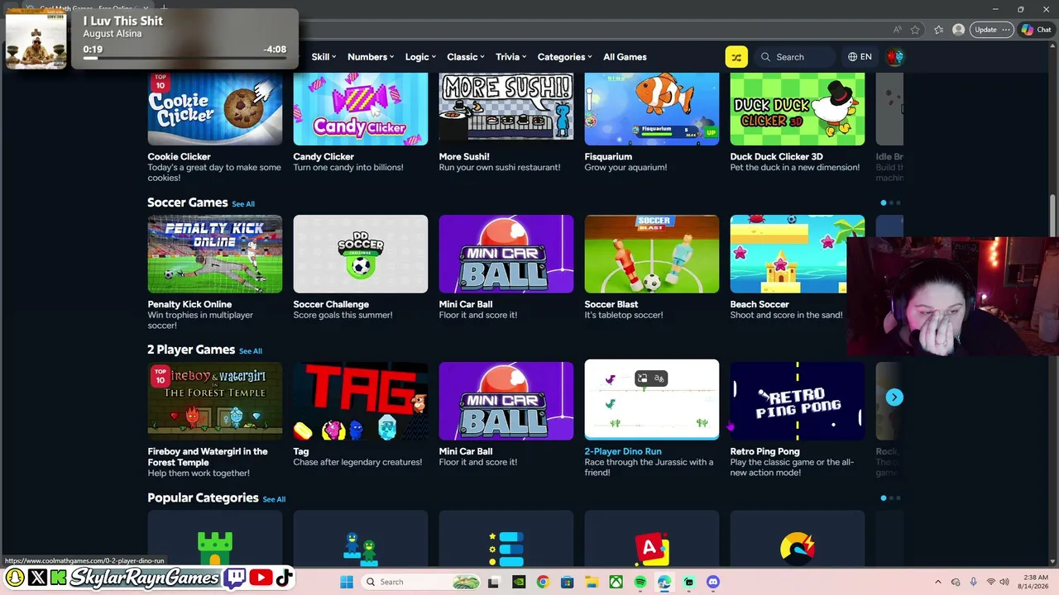Expand the Trivia menu dropdown
This screenshot has height=595, width=1059.
511,57
